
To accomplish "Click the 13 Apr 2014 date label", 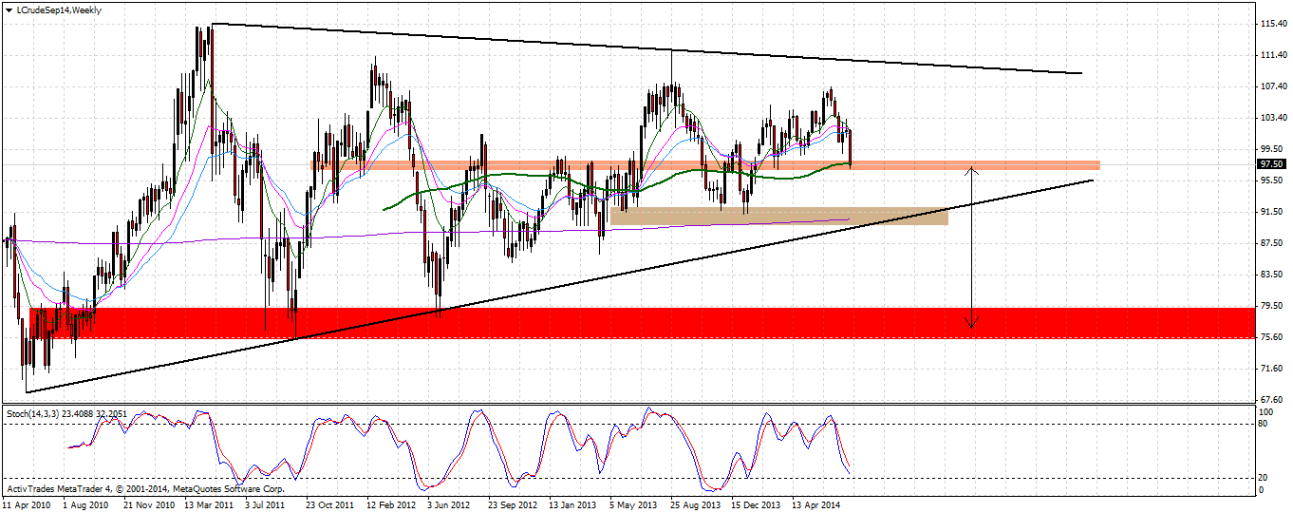I will (x=816, y=504).
